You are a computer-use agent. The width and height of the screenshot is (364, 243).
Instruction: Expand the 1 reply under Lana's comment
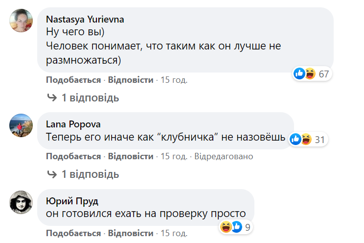pos(90,174)
